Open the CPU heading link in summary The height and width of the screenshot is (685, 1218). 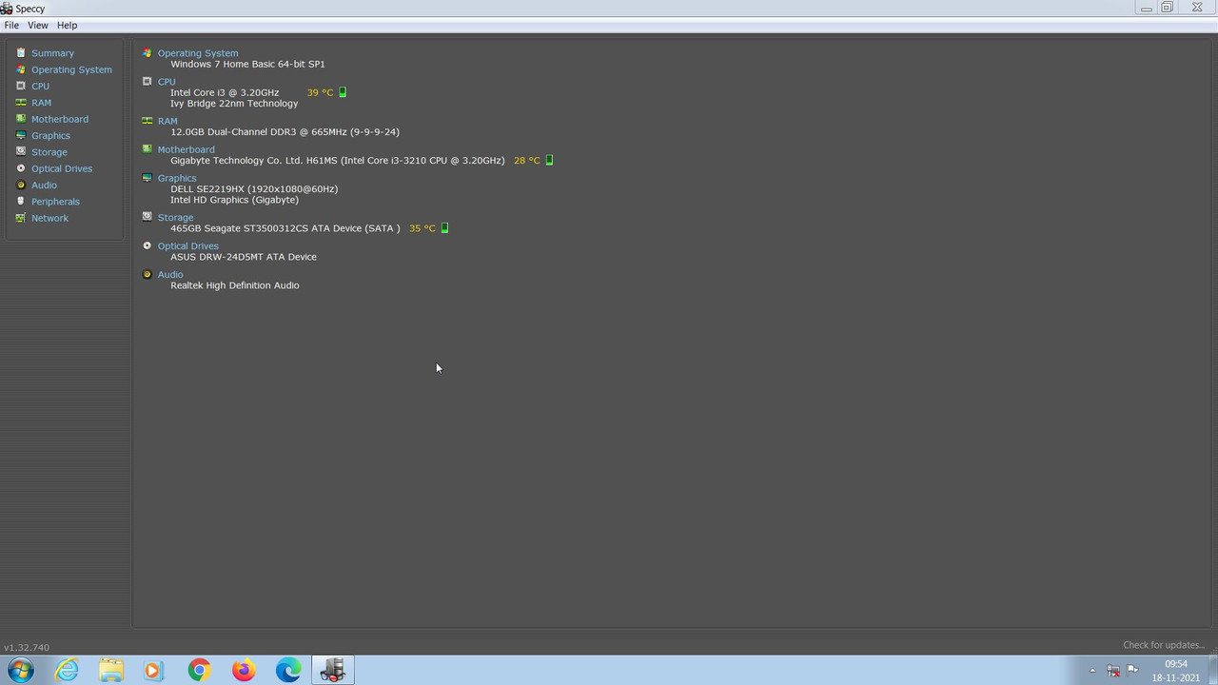coord(167,82)
